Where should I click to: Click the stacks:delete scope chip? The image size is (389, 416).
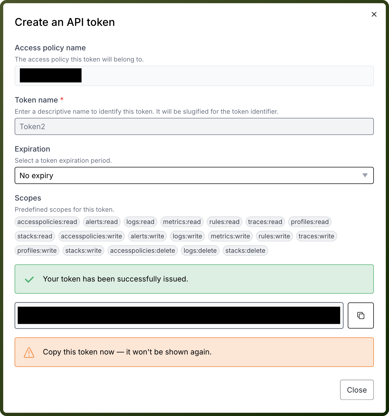tap(245, 250)
